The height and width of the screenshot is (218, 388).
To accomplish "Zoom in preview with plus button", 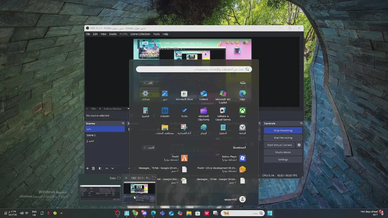I will [x=100, y=109].
